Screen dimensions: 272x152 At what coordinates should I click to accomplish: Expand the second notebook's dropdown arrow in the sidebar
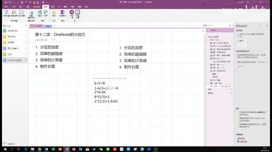click(26, 37)
